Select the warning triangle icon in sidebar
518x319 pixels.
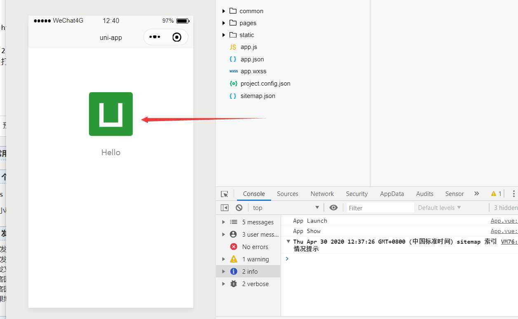tap(234, 259)
